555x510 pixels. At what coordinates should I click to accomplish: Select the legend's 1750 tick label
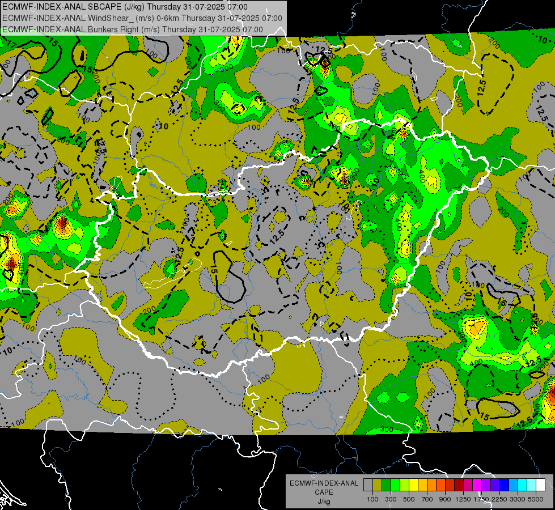click(x=481, y=499)
